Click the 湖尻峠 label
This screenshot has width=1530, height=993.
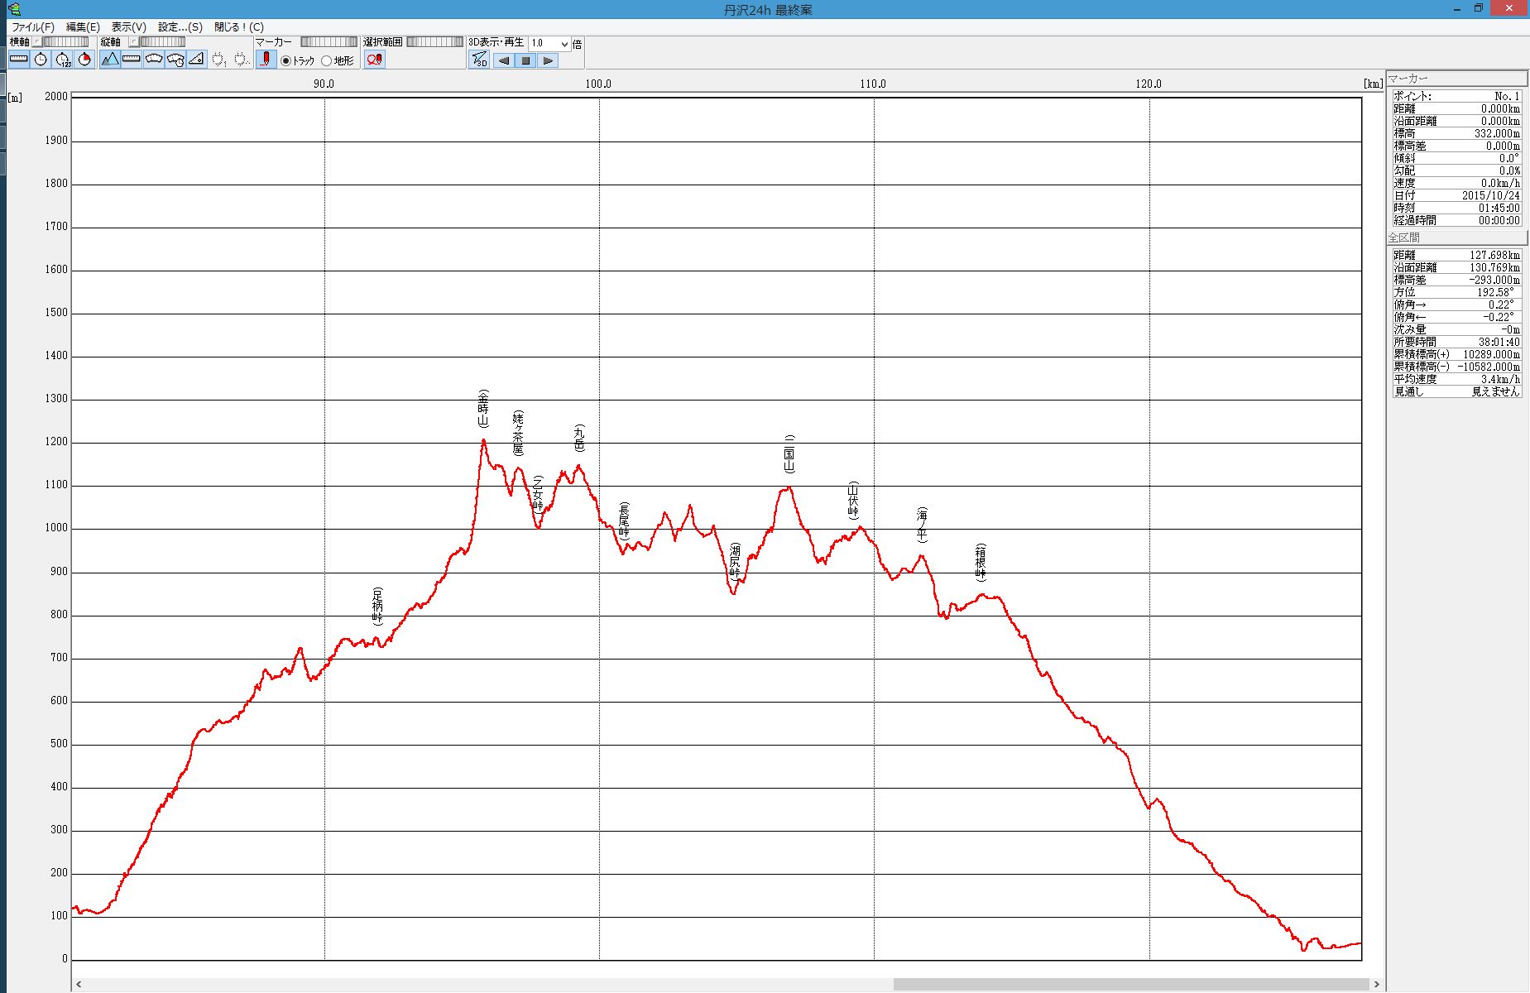[734, 562]
